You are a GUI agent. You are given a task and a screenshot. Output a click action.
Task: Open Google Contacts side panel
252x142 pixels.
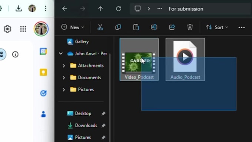[x=43, y=114]
